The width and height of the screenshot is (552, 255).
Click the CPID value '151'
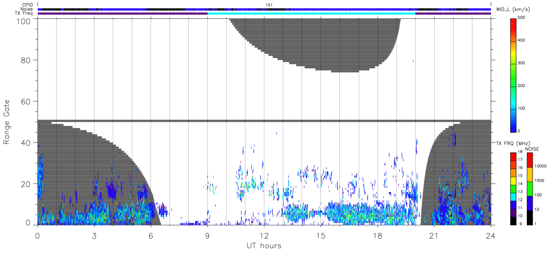(x=269, y=5)
